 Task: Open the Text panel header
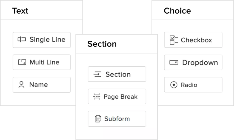click(x=20, y=11)
